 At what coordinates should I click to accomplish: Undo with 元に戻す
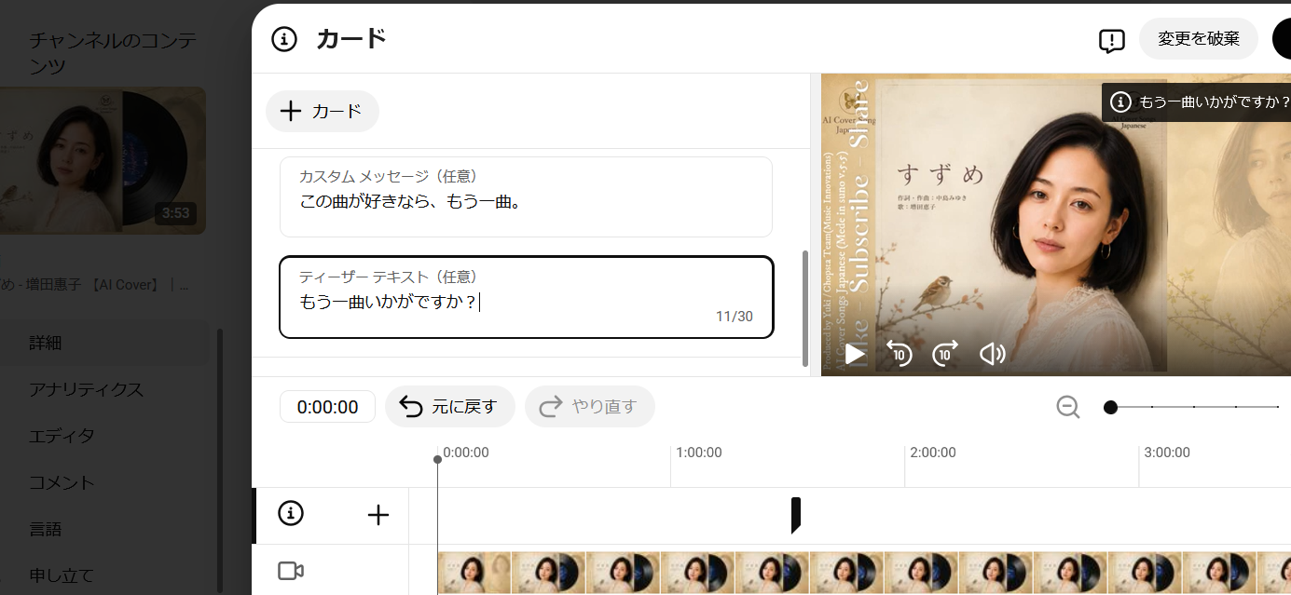(x=449, y=407)
